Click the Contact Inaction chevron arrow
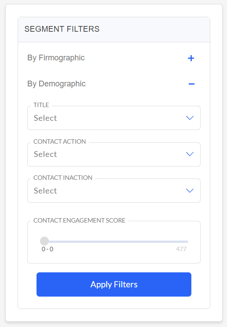Screen dimensions: 227x327 190,190
